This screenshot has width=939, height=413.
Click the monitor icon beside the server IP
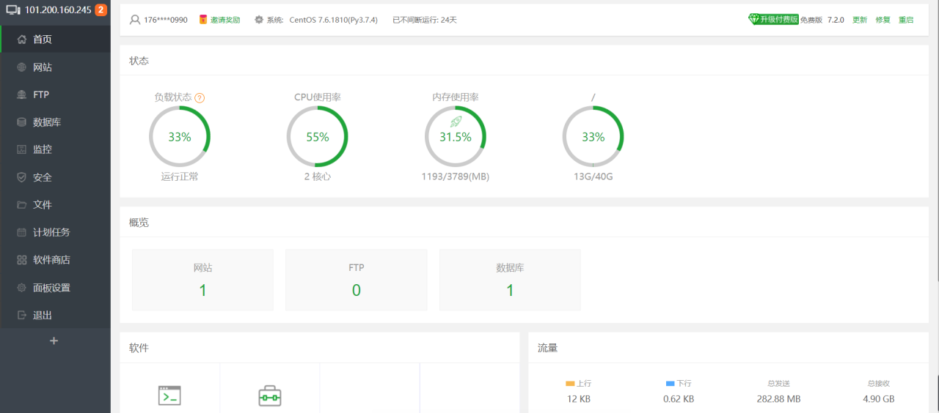13,10
